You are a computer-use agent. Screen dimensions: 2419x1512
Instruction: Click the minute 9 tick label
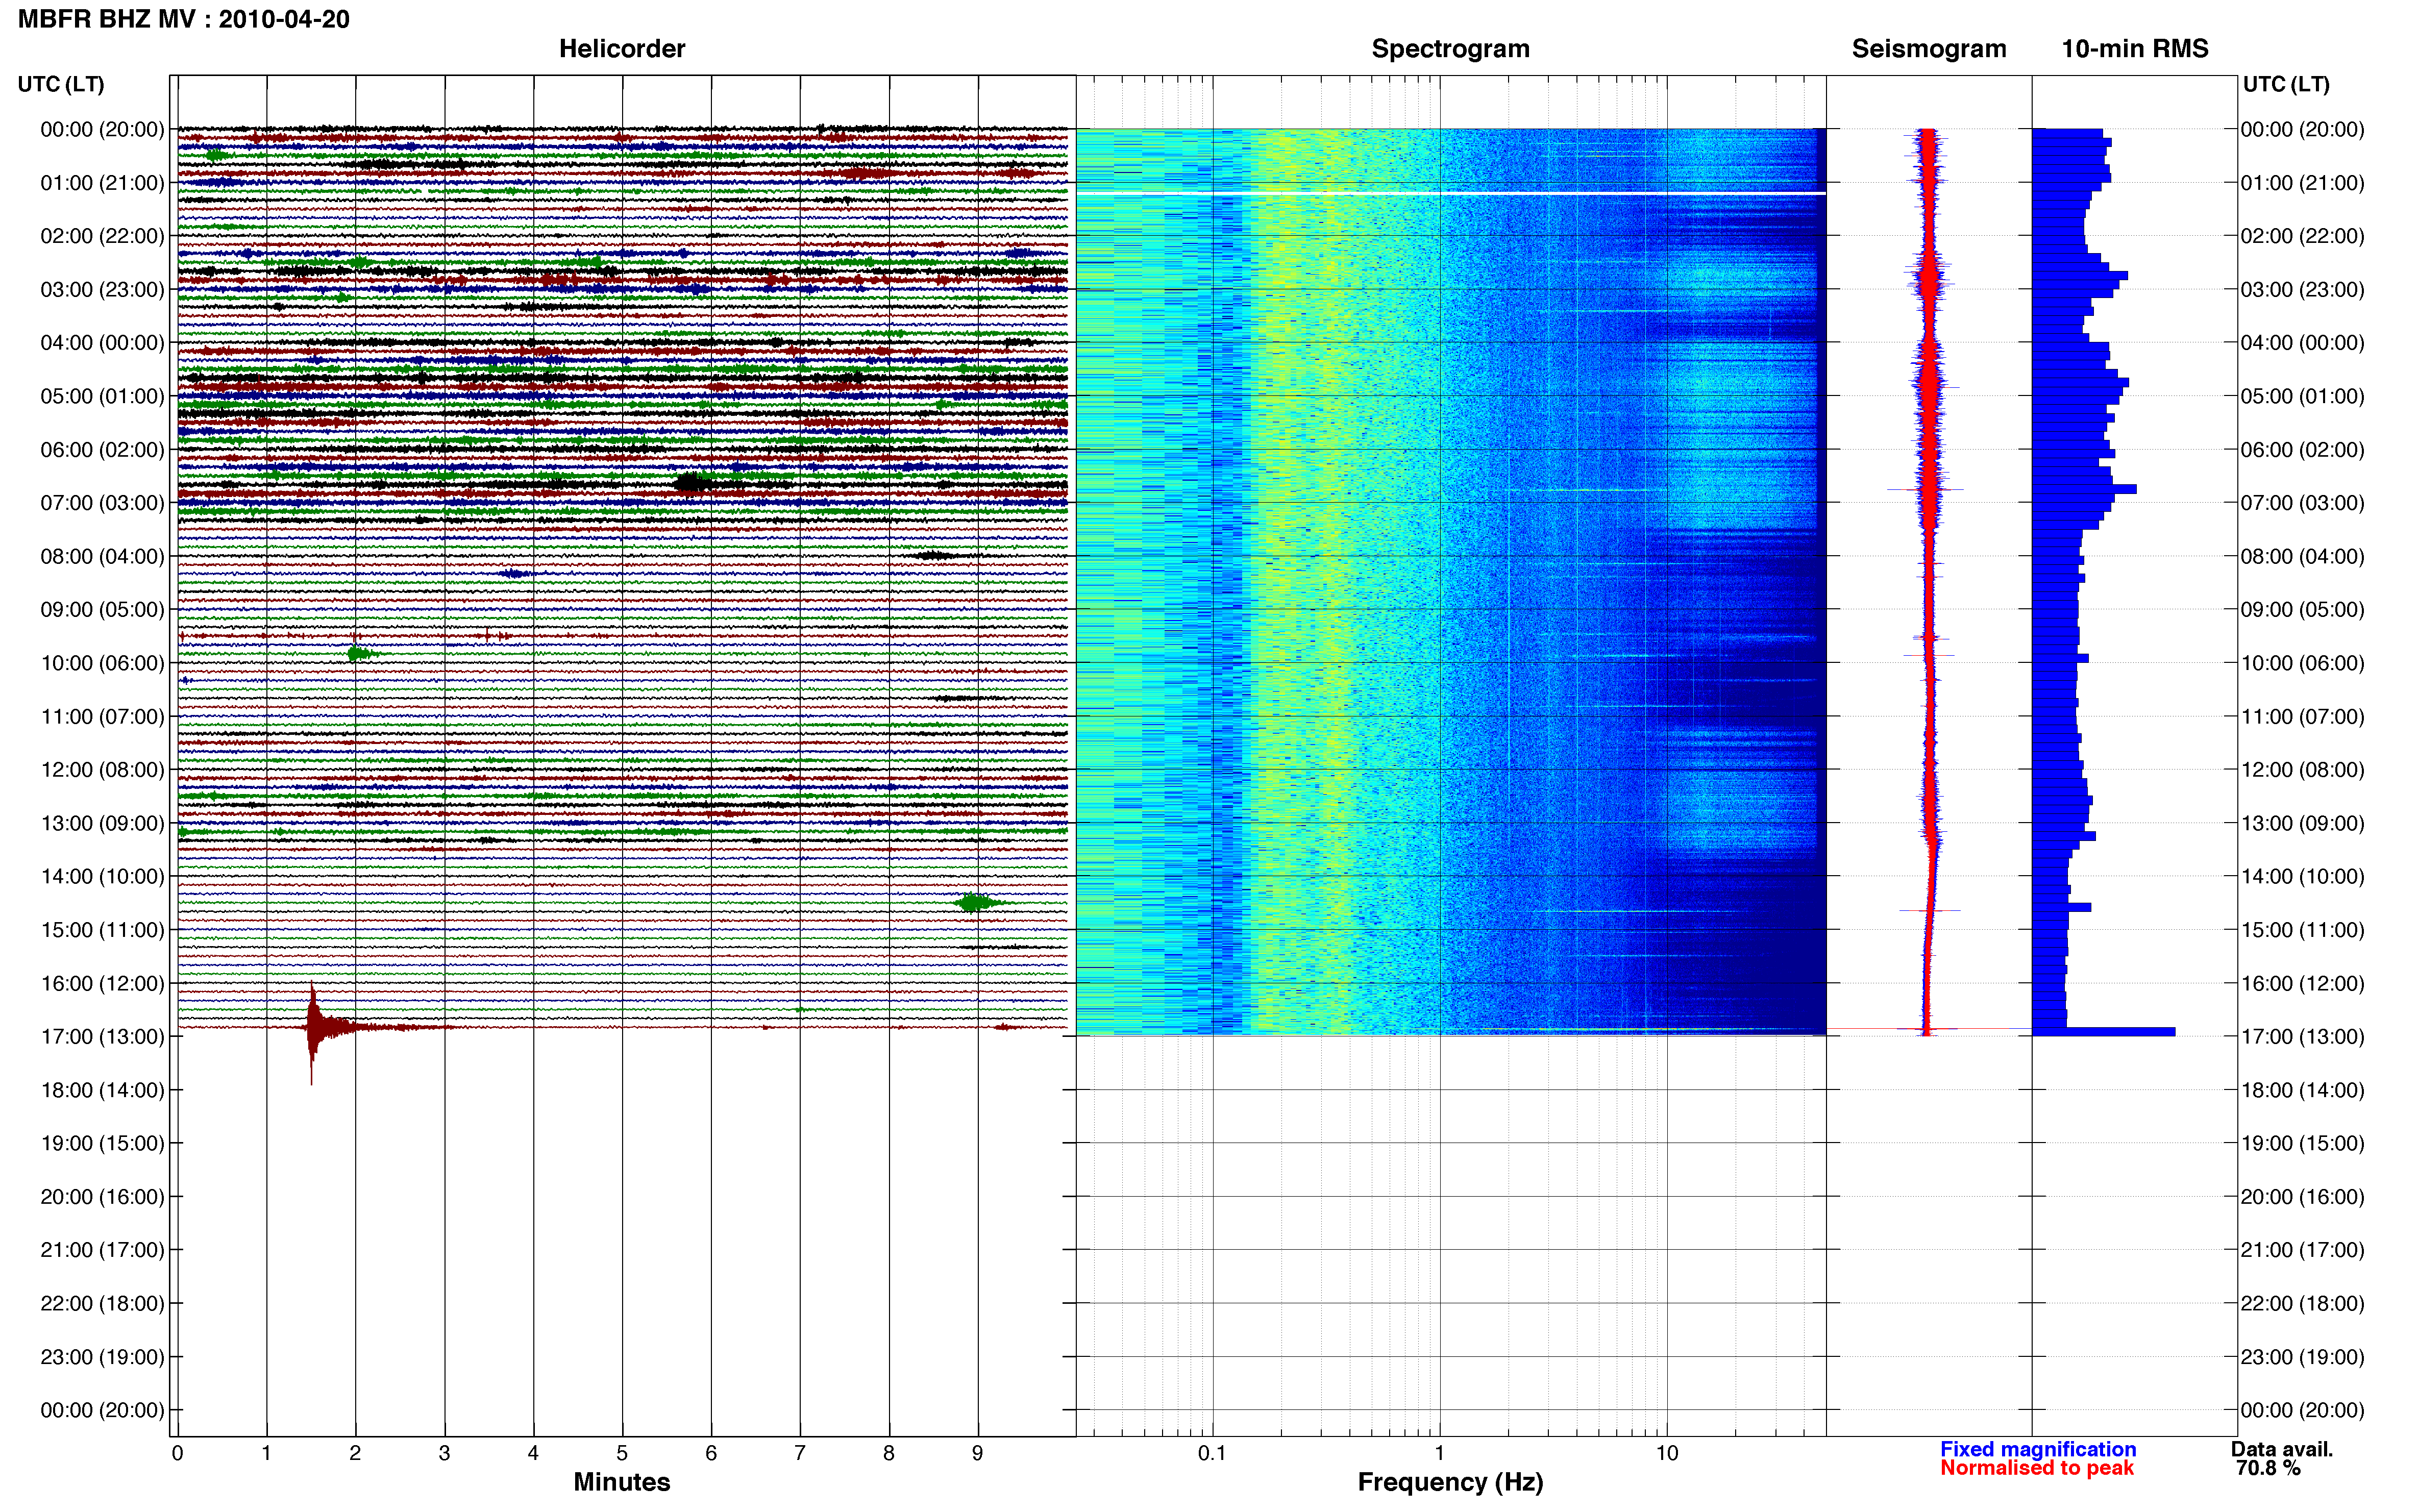(978, 1453)
